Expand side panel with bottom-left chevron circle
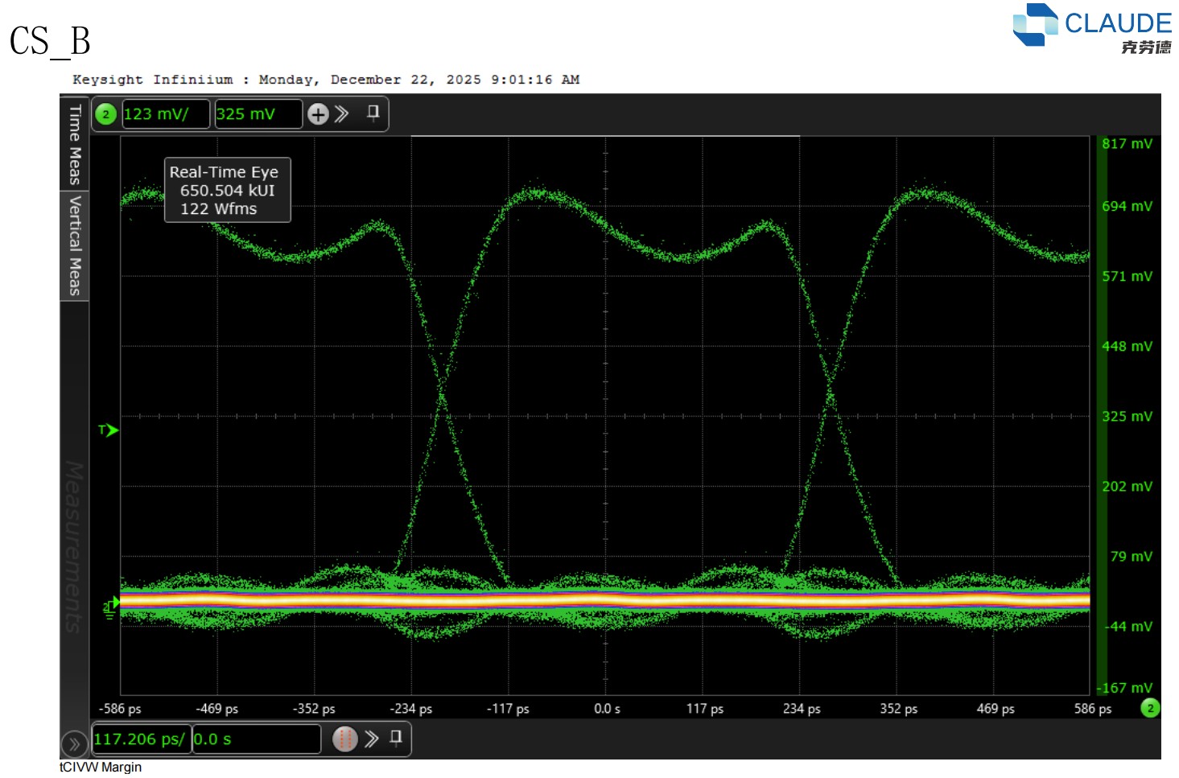The width and height of the screenshot is (1179, 778). pos(73,744)
